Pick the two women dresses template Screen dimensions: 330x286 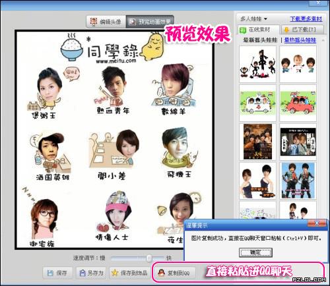(x=257, y=181)
